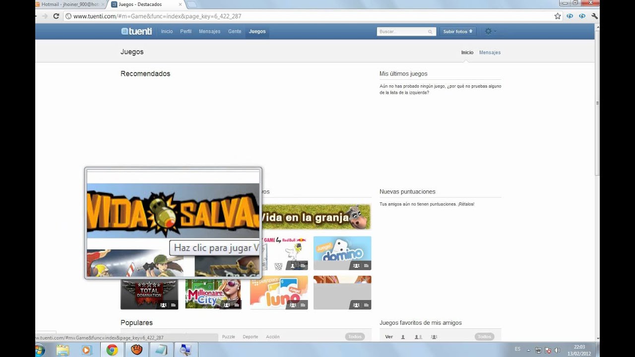Open the magnifier app taskbar icon
The width and height of the screenshot is (635, 357).
click(186, 350)
